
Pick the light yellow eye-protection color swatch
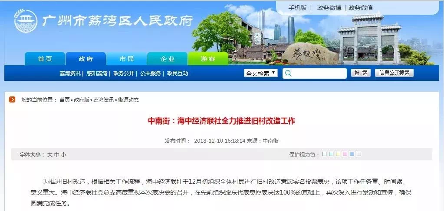[x=338, y=154]
